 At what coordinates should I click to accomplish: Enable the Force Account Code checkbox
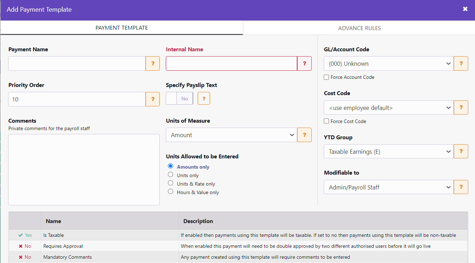[327, 77]
